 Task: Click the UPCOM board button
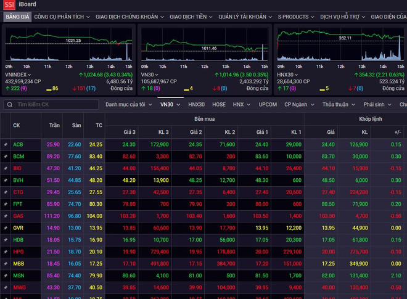pyautogui.click(x=268, y=105)
